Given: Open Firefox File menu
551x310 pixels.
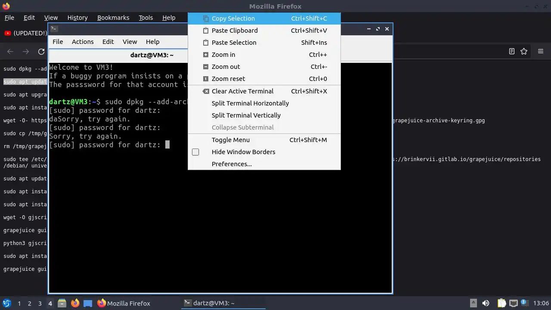Looking at the screenshot, I should 9,18.
